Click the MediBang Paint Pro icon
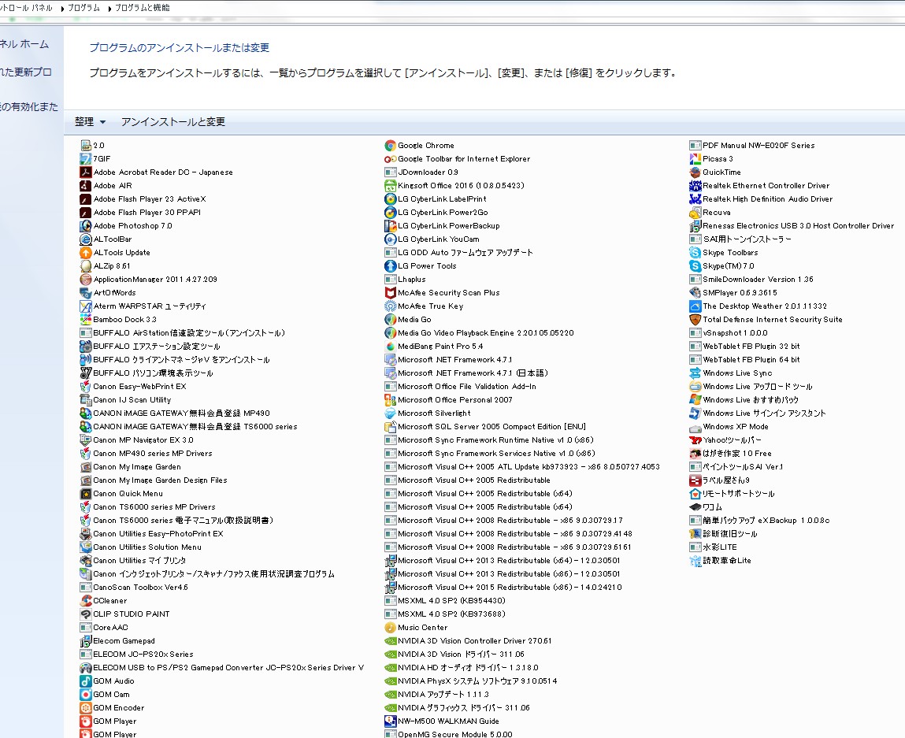Image resolution: width=905 pixels, height=738 pixels. [x=390, y=347]
